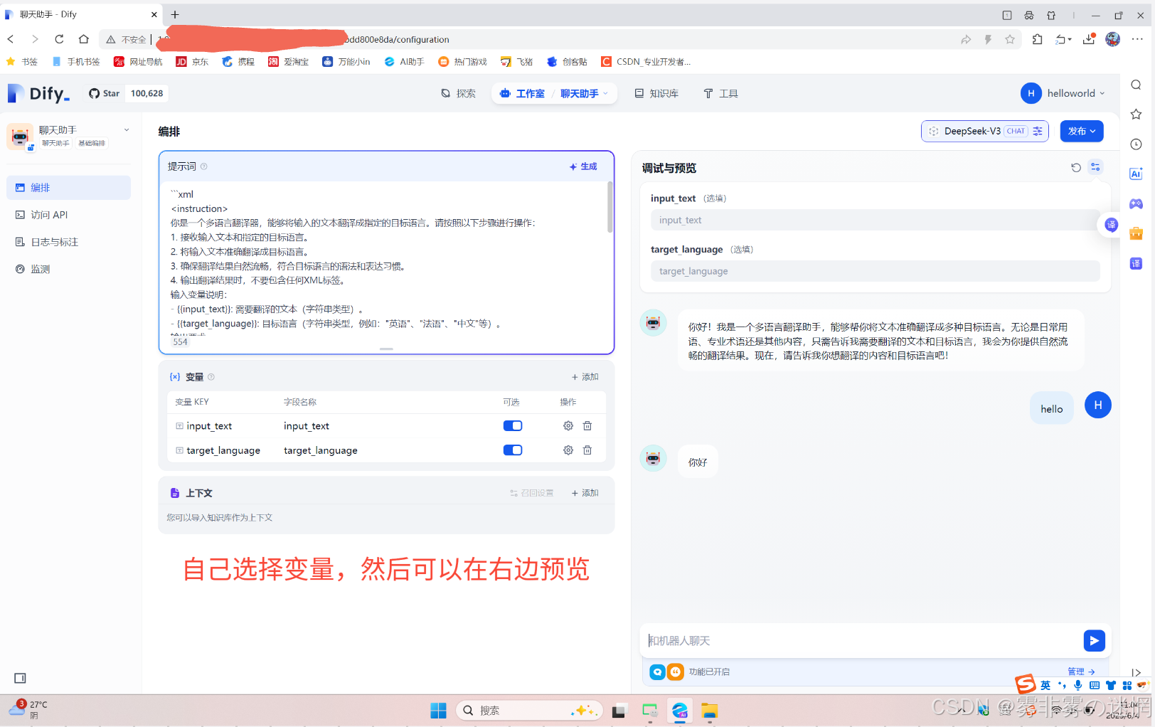Screen dimensions: 1155x727
Task: Click the prompt box resize handle bar
Action: click(386, 349)
